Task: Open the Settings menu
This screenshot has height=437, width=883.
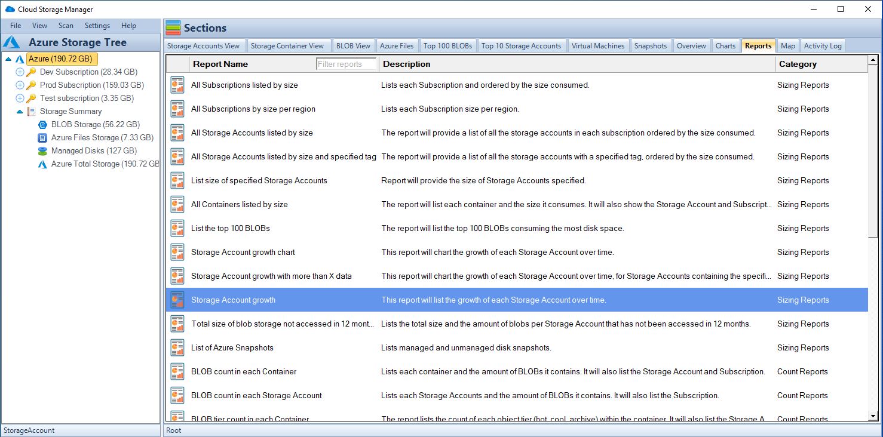Action: (97, 26)
